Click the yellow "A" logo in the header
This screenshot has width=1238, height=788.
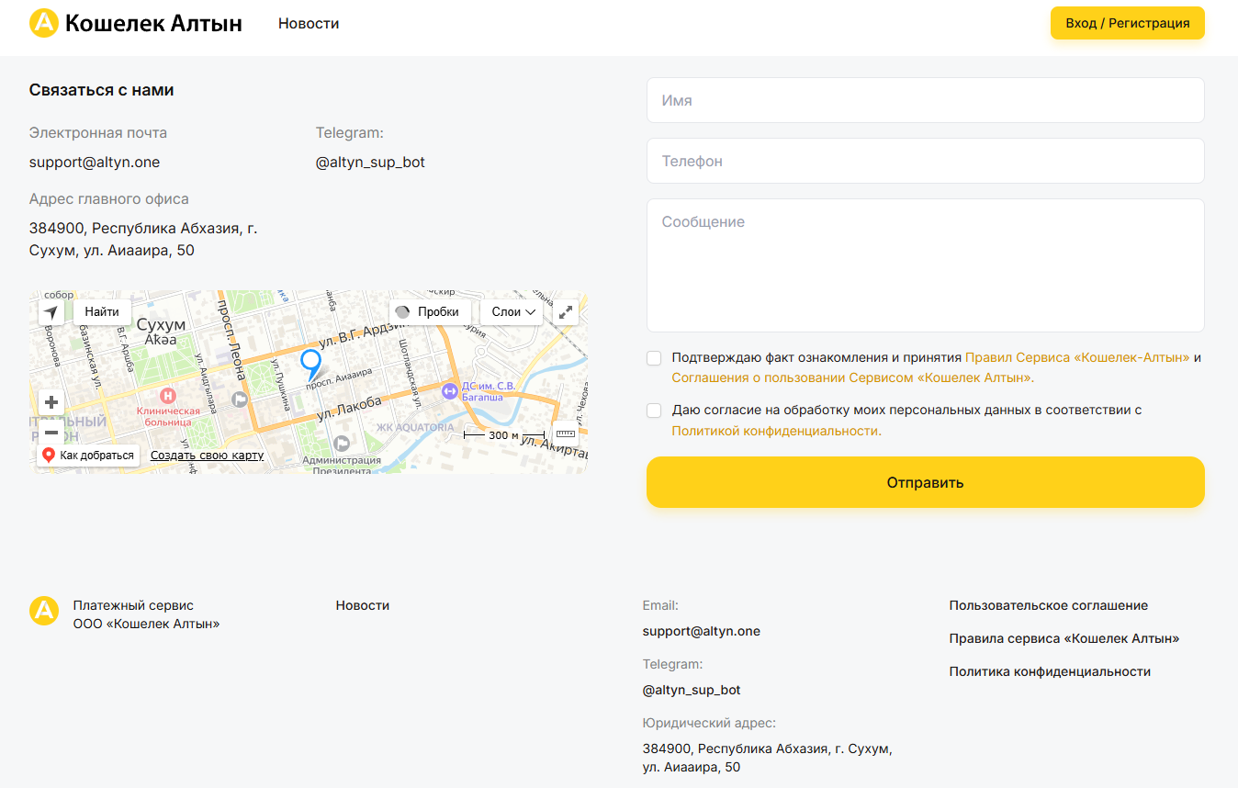(43, 23)
